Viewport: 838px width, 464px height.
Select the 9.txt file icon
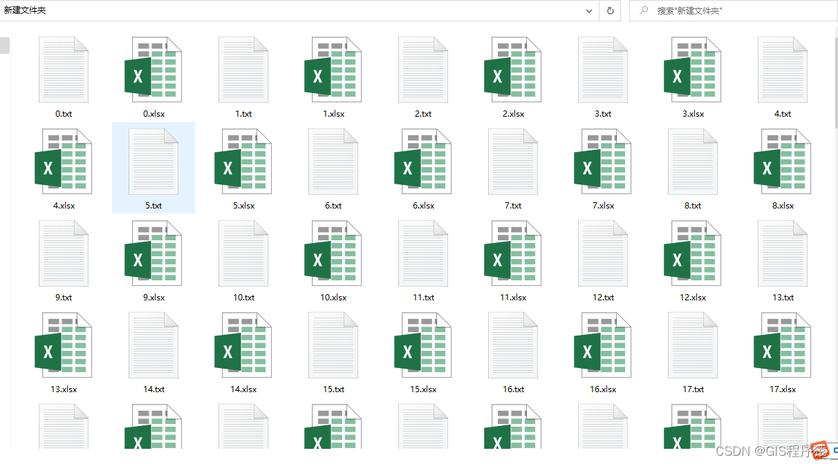(64, 253)
